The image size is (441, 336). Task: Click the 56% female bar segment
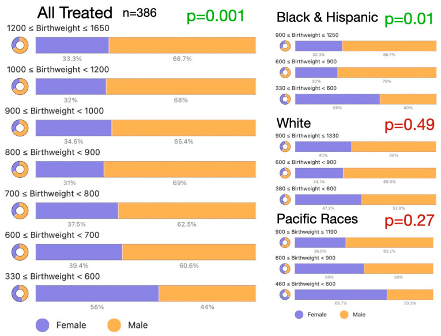click(97, 293)
